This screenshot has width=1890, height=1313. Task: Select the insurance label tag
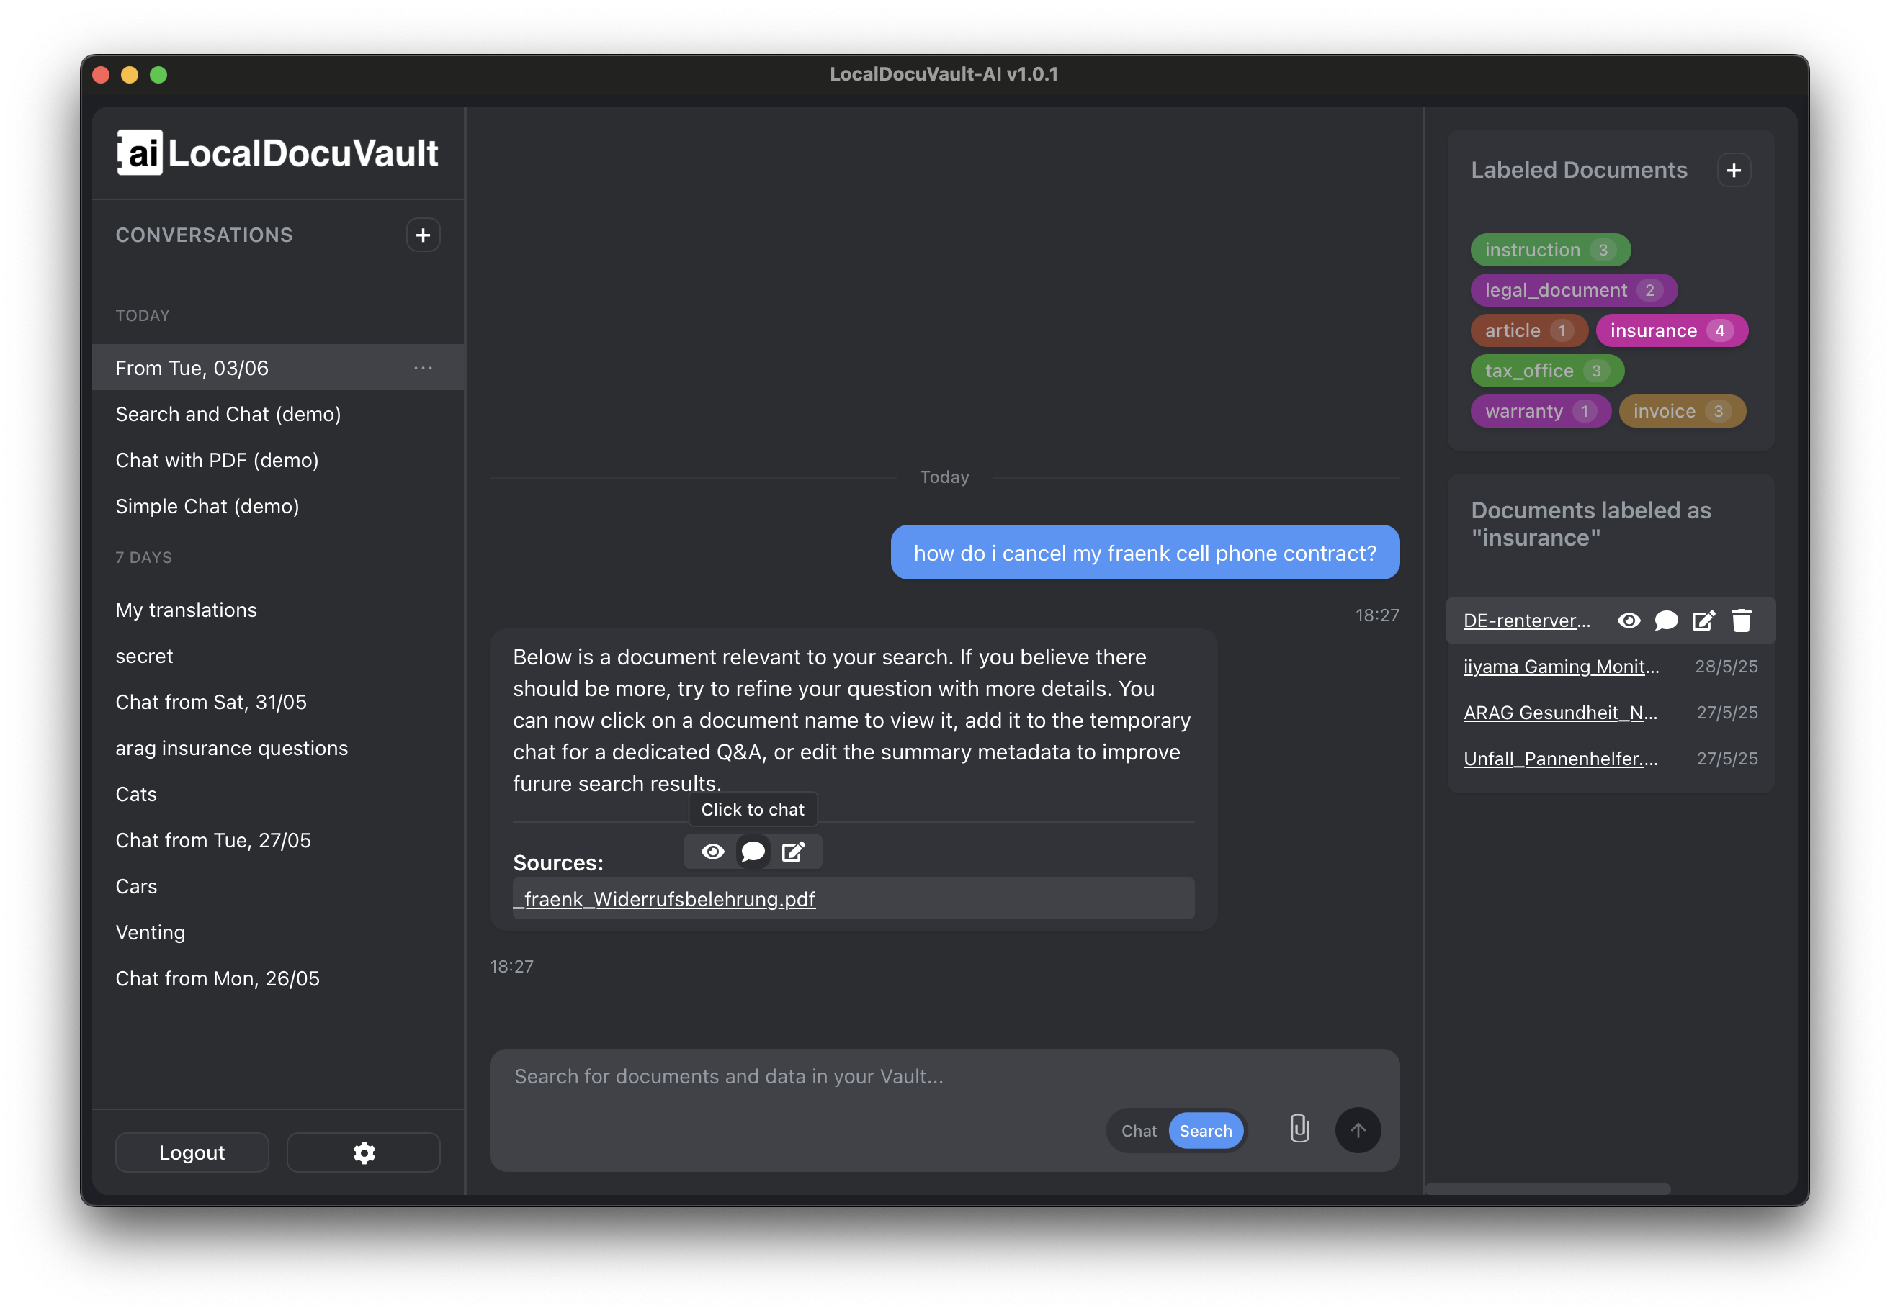click(x=1671, y=330)
